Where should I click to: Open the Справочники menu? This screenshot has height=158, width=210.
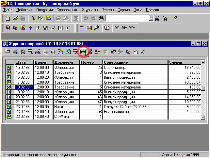[x=67, y=10]
